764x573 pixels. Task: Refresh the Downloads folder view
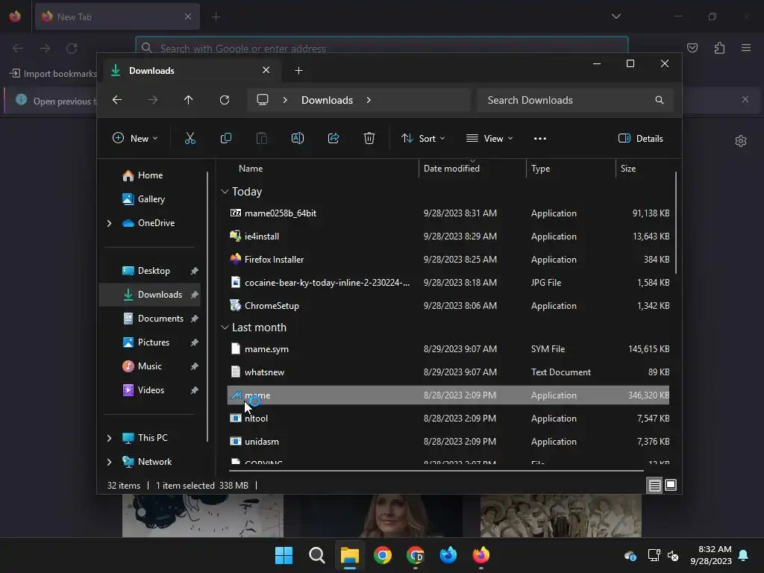click(x=225, y=100)
